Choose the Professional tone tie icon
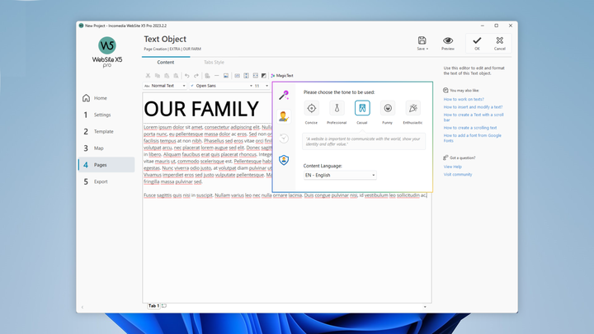 (x=337, y=108)
